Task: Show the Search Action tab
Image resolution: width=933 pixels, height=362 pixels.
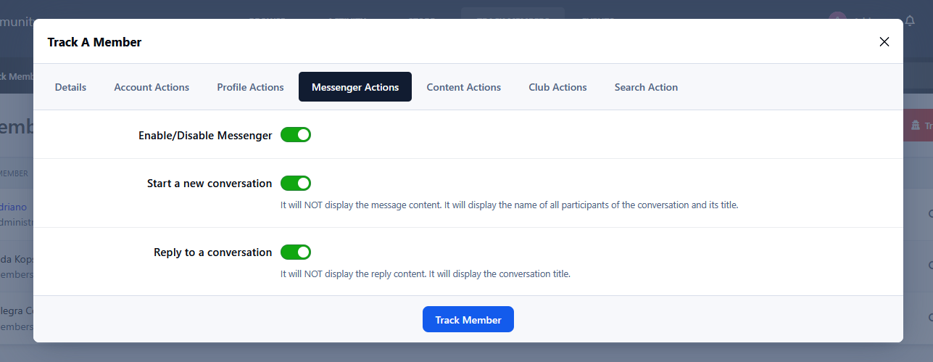Action: tap(646, 87)
